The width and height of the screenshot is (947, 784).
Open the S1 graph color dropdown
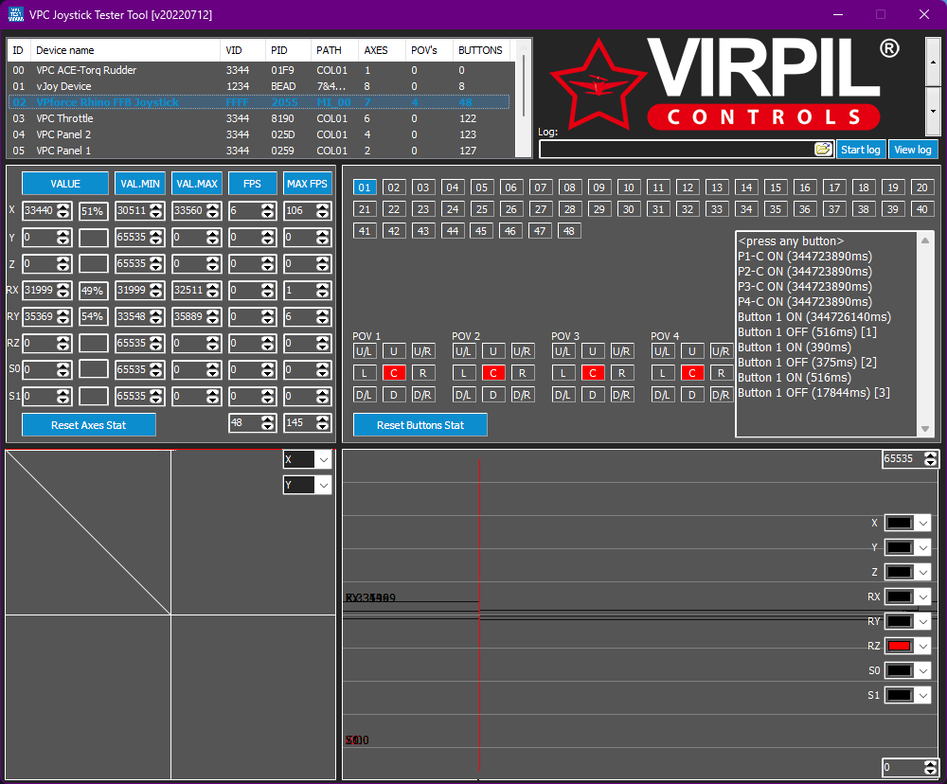point(922,695)
